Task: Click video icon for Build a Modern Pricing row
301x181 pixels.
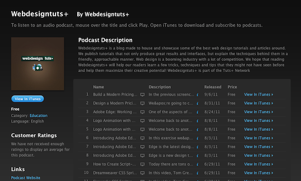Action: pos(142,94)
